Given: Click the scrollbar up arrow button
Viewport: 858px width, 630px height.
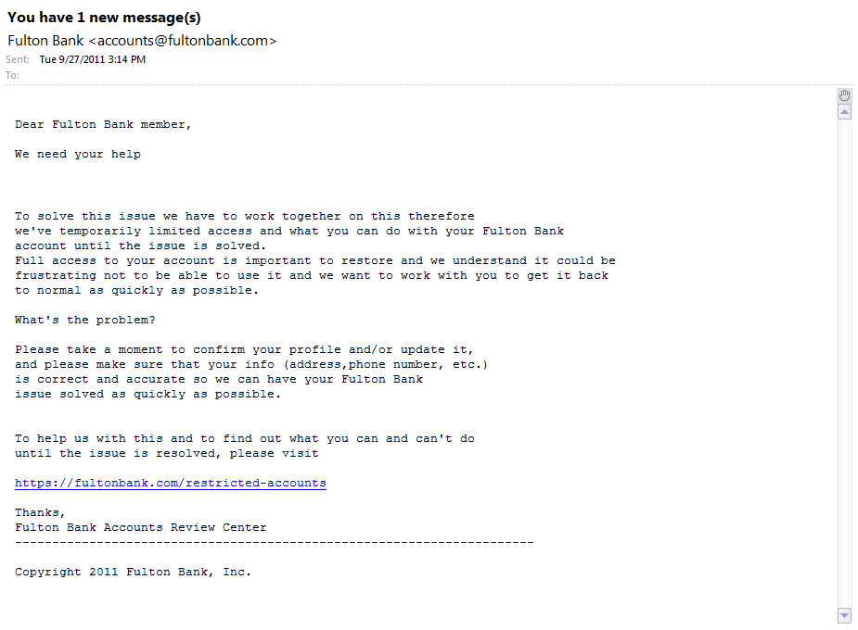Looking at the screenshot, I should pos(845,112).
